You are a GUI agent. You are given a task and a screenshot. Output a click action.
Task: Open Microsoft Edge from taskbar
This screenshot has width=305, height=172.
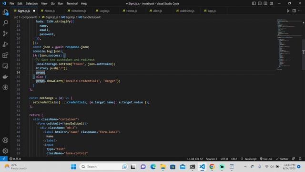(x=153, y=167)
